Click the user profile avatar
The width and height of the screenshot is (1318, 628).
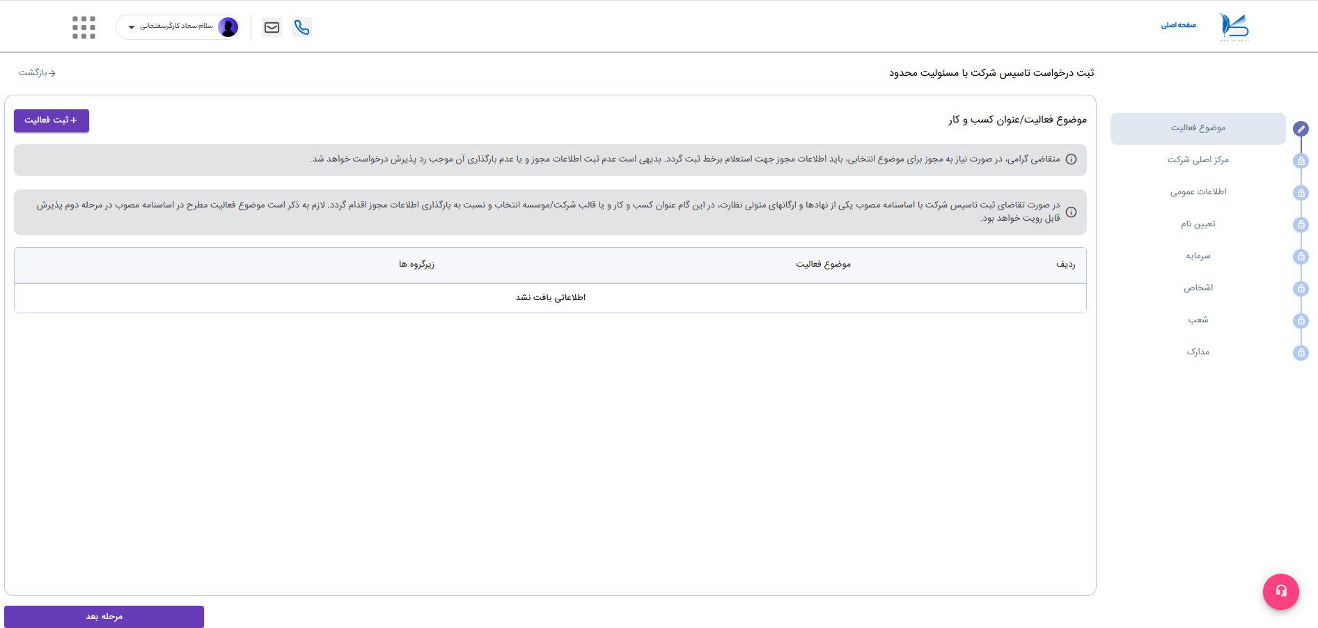228,27
